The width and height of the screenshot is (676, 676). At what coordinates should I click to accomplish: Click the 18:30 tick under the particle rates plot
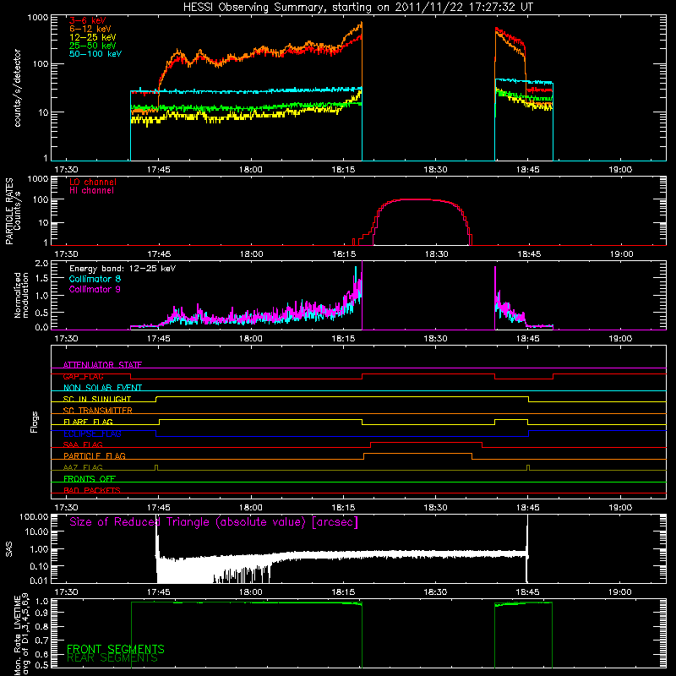pos(436,254)
